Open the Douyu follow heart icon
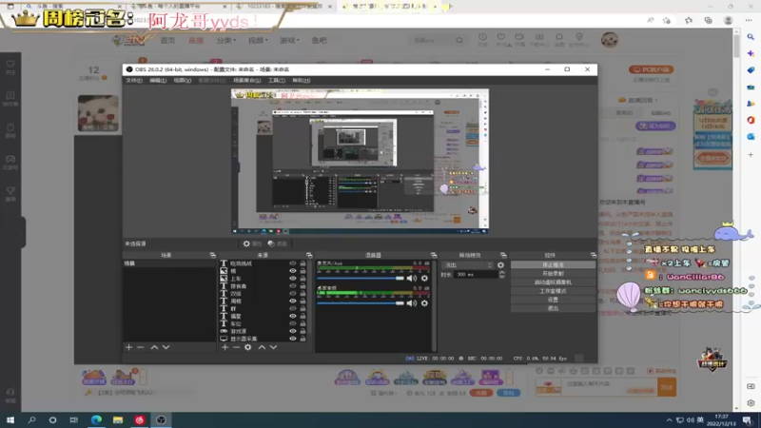The image size is (761, 428). (x=501, y=39)
